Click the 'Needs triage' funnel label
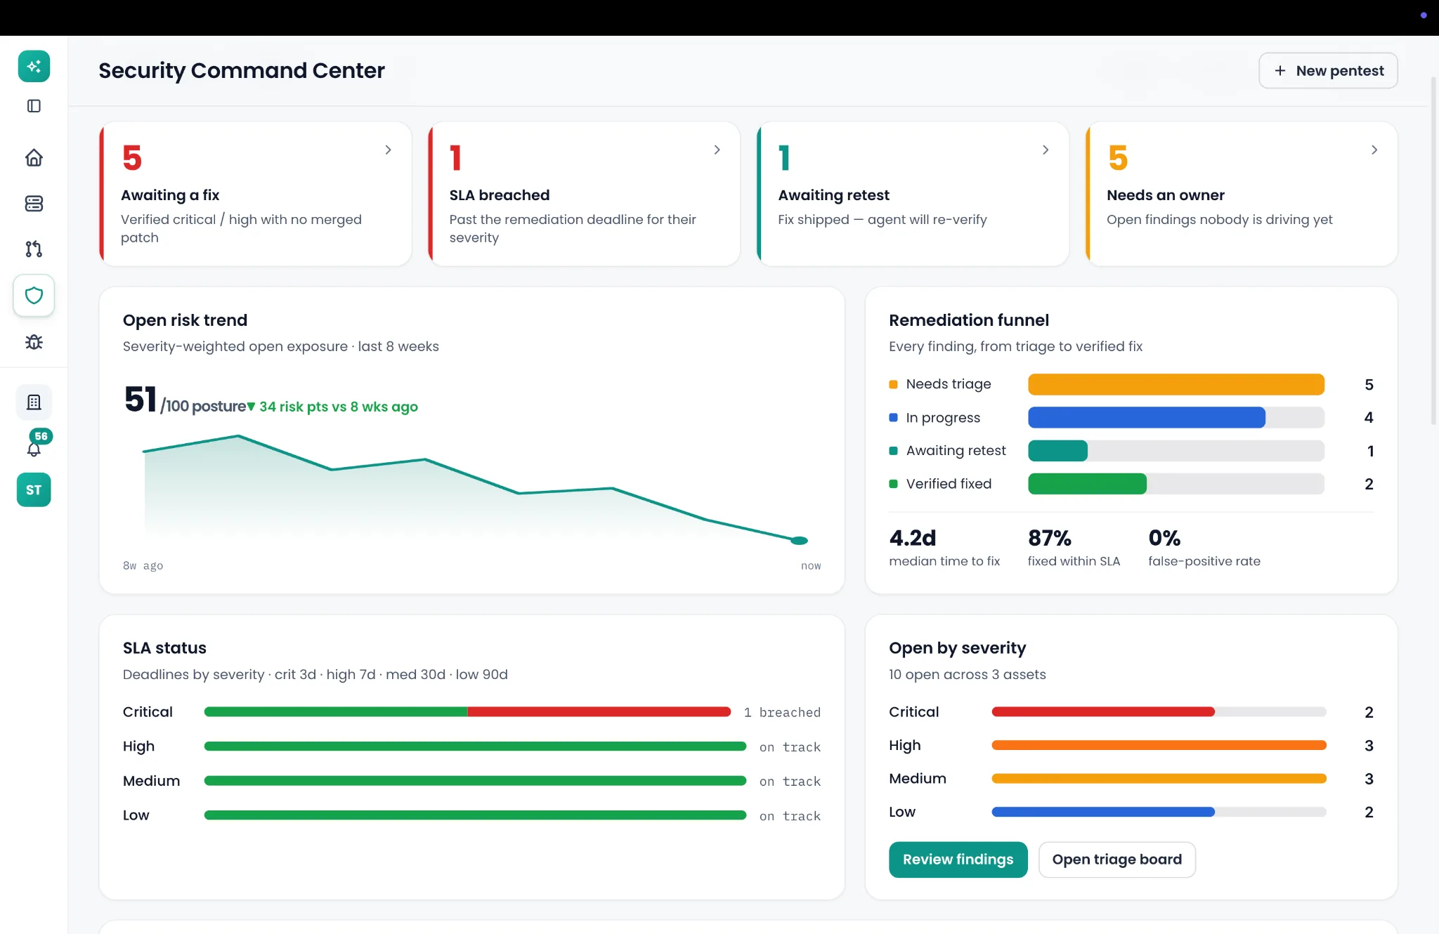1439x934 pixels. click(948, 384)
